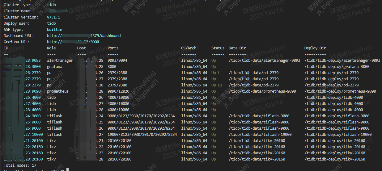The height and width of the screenshot is (171, 382).
Task: Select the grafana role cell
Action: pyautogui.click(x=55, y=67)
